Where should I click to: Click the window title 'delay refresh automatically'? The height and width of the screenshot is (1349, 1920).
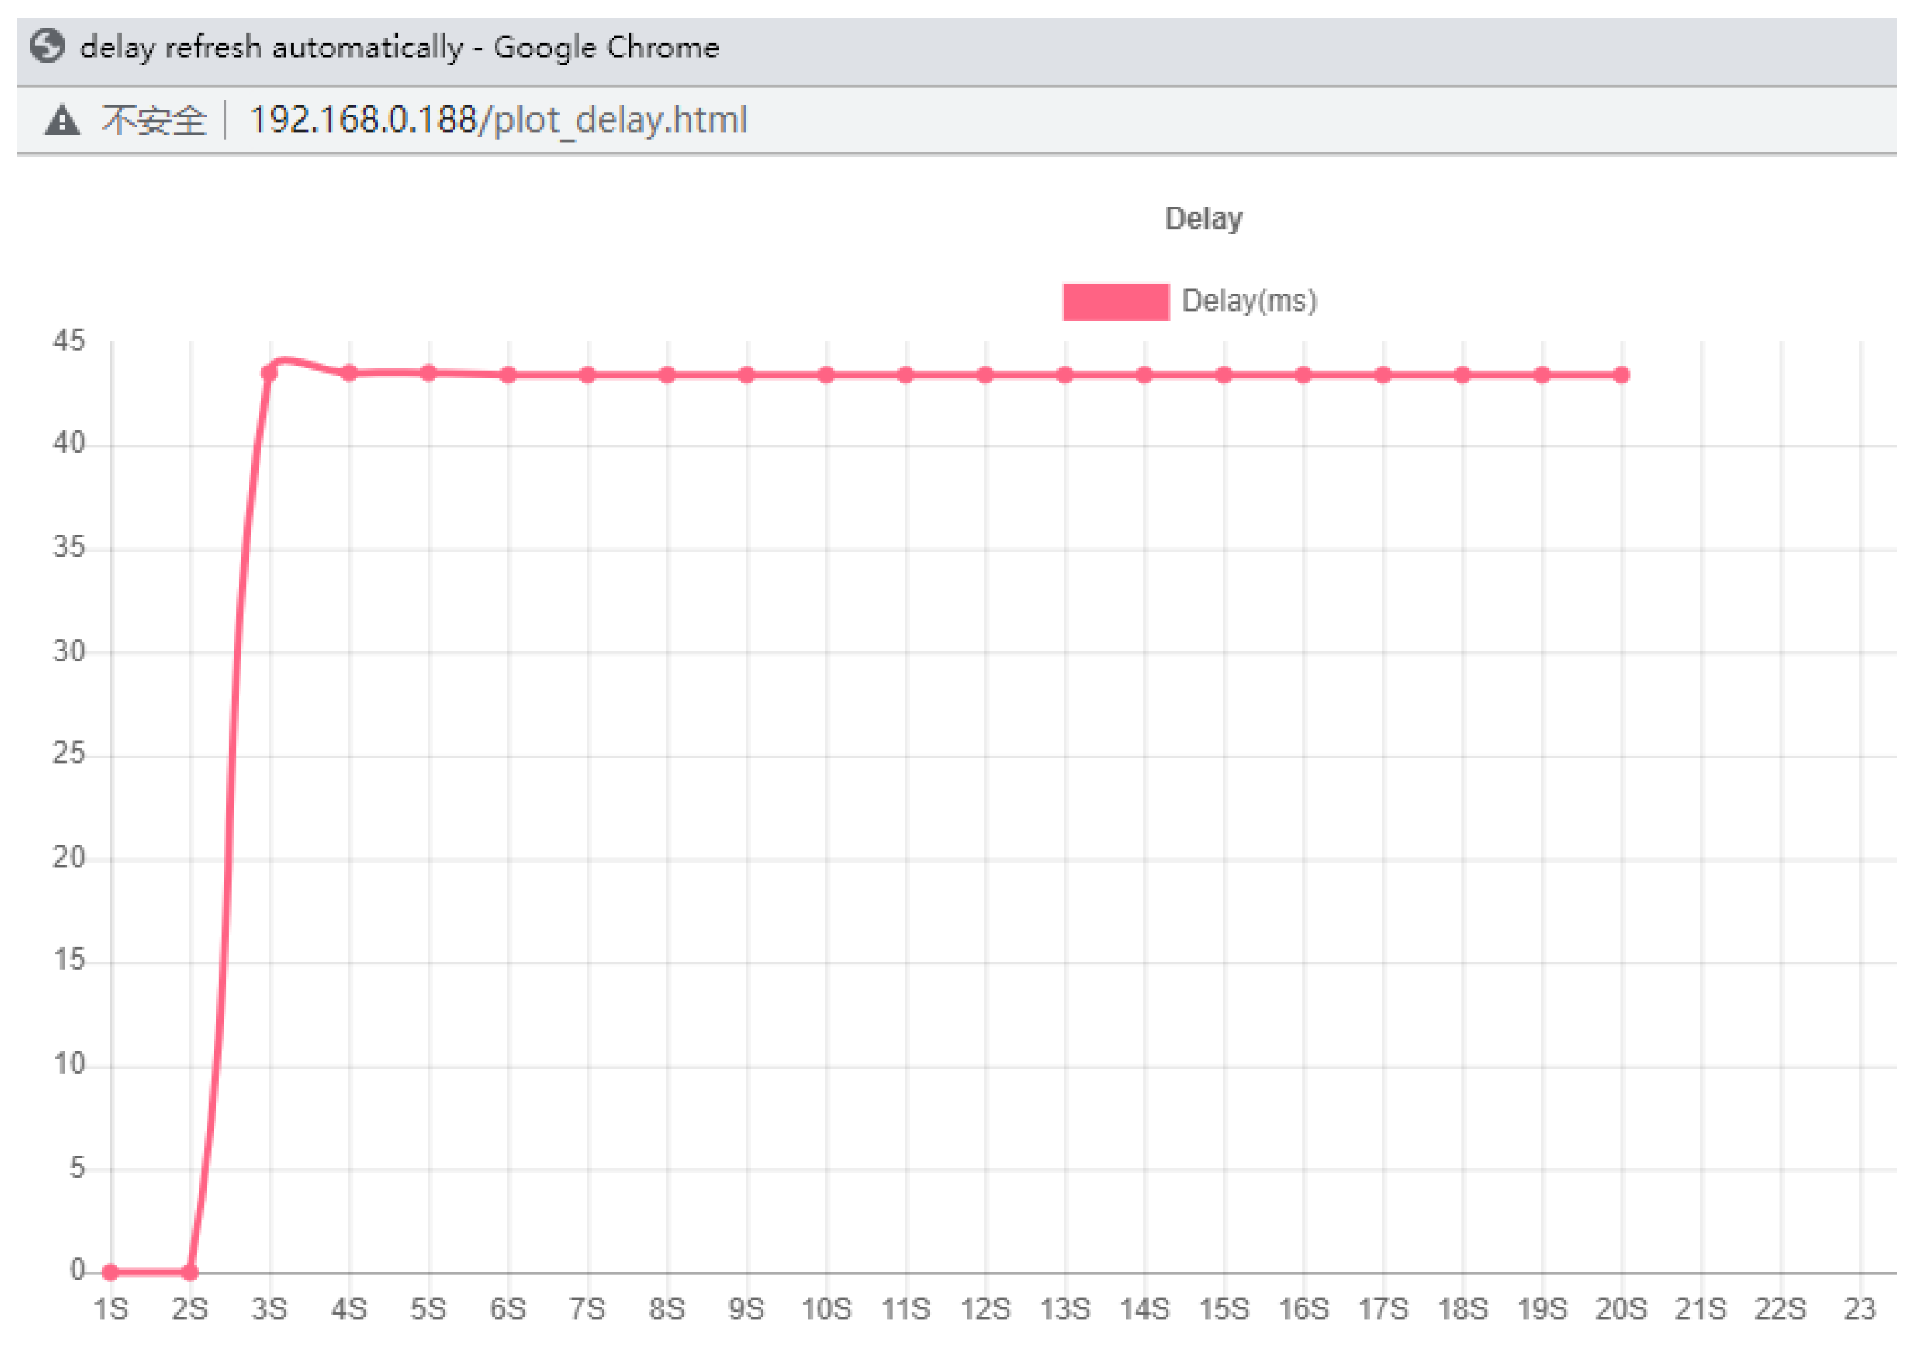coord(271,47)
